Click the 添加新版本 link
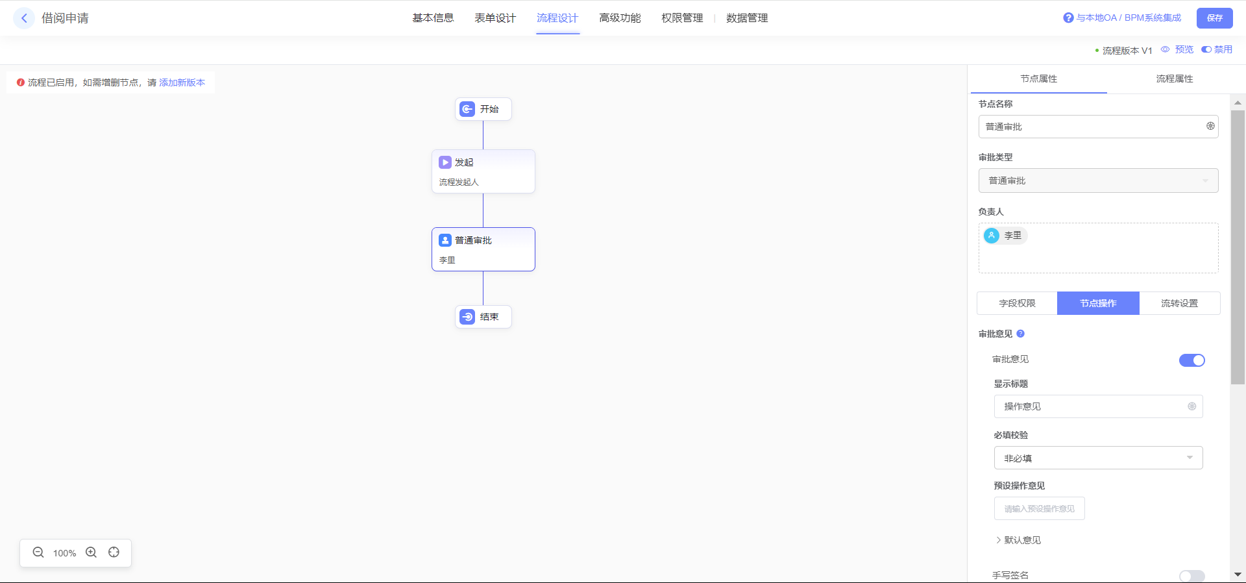1246x583 pixels. pos(182,82)
